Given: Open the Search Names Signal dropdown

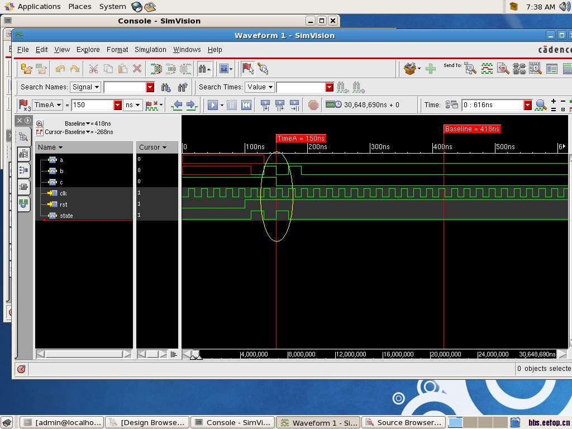Looking at the screenshot, I should (85, 87).
